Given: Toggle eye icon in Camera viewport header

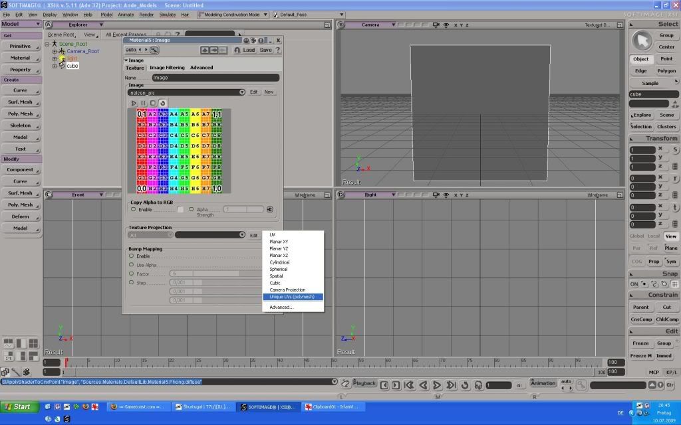Looking at the screenshot, I should tap(446, 25).
